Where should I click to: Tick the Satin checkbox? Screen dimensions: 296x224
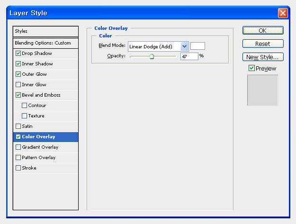[18, 126]
